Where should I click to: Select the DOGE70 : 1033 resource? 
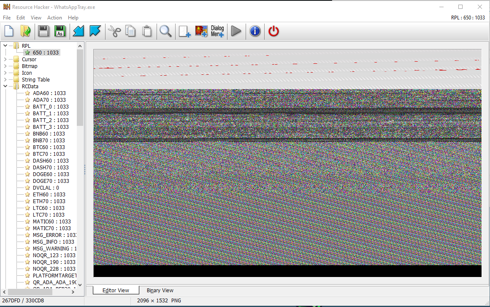pos(51,181)
